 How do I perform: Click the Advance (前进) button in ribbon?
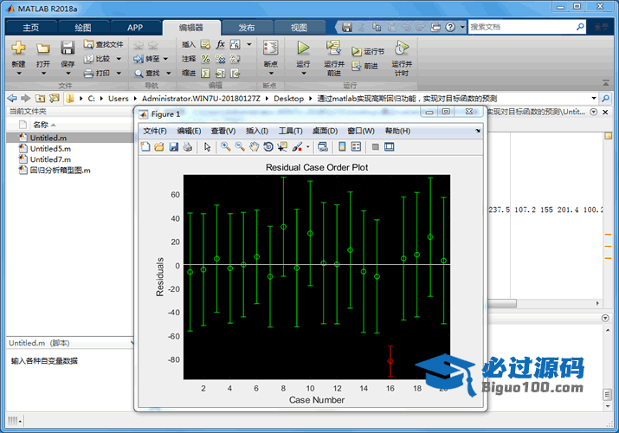click(x=364, y=66)
